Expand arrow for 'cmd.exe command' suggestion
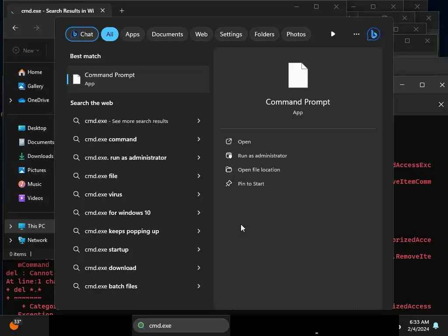 click(199, 139)
